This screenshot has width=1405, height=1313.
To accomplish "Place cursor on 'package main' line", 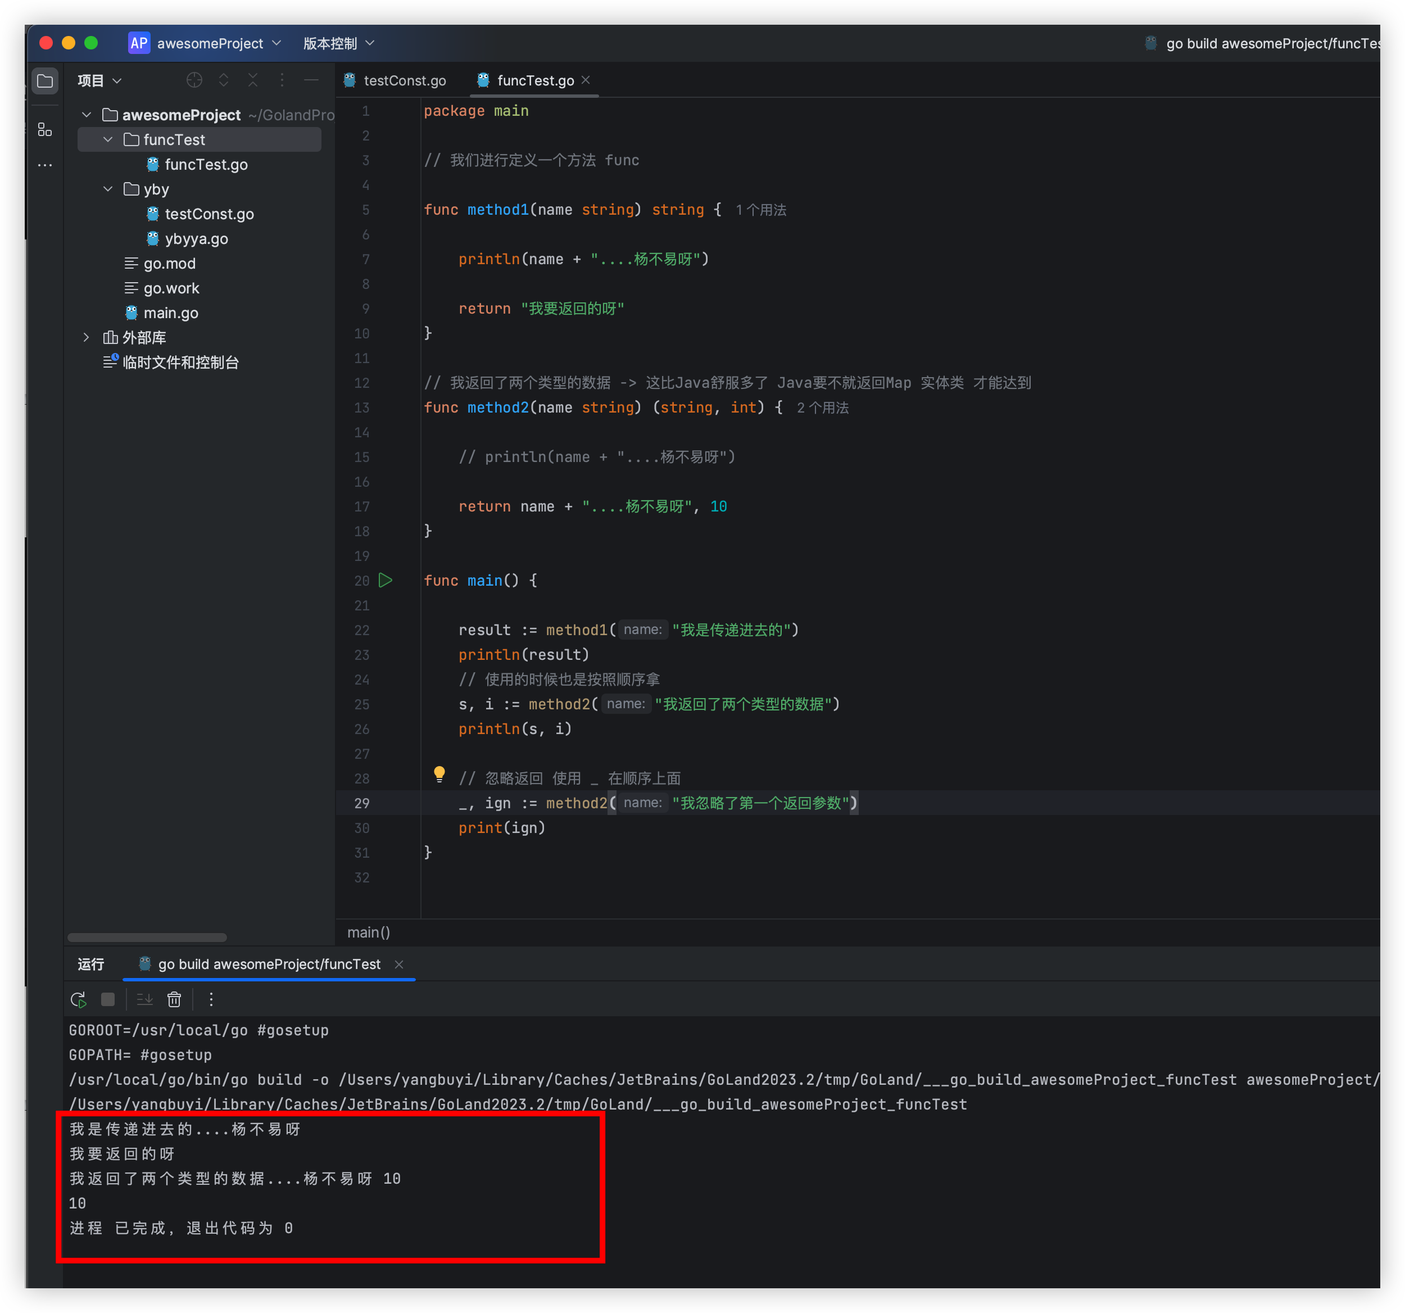I will point(475,110).
